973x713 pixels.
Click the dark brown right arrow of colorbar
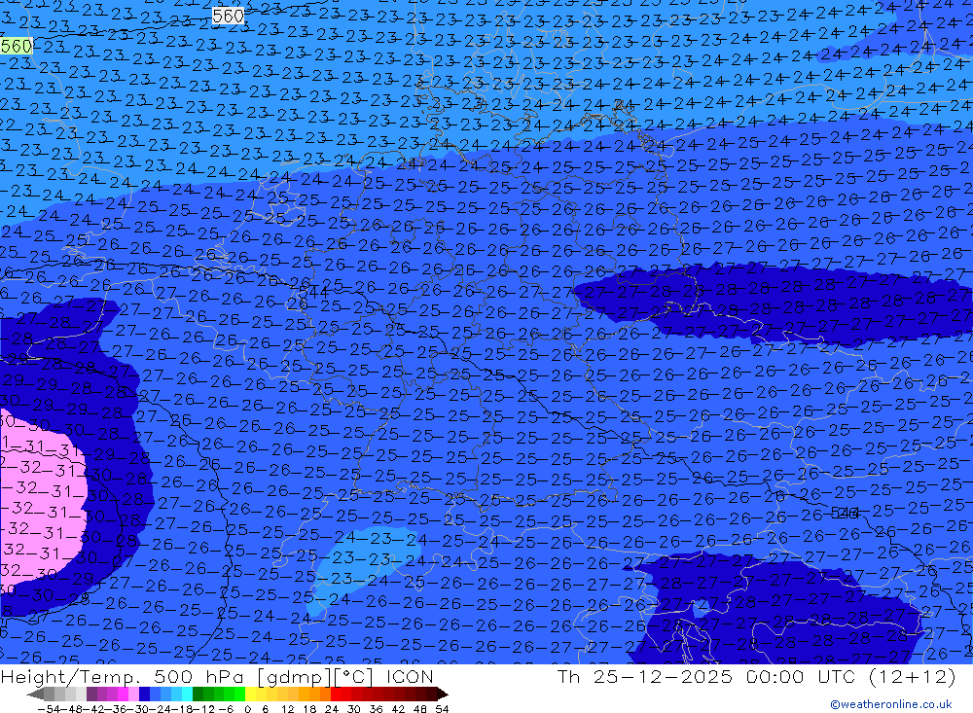(443, 694)
